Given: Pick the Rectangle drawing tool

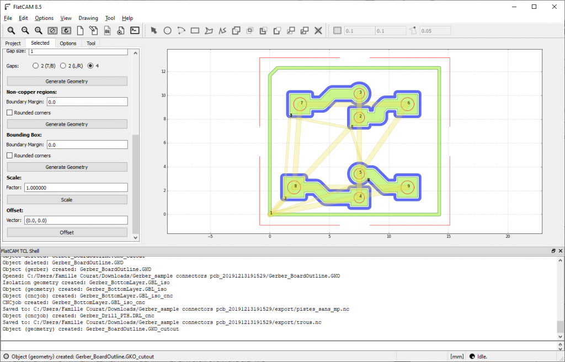Looking at the screenshot, I should point(195,31).
